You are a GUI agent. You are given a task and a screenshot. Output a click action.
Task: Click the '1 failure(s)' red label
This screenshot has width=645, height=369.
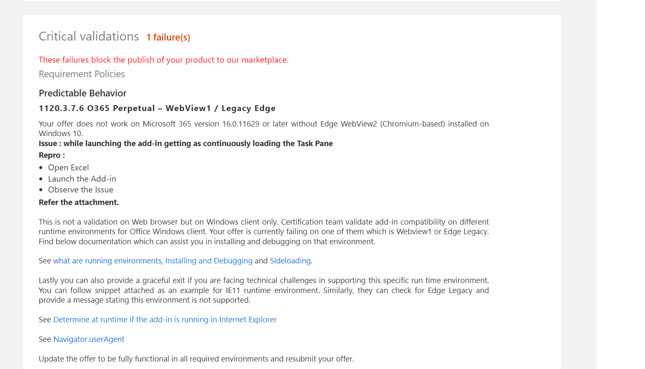click(168, 38)
